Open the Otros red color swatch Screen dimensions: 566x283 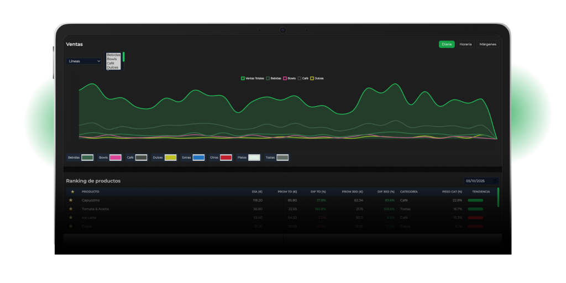226,158
